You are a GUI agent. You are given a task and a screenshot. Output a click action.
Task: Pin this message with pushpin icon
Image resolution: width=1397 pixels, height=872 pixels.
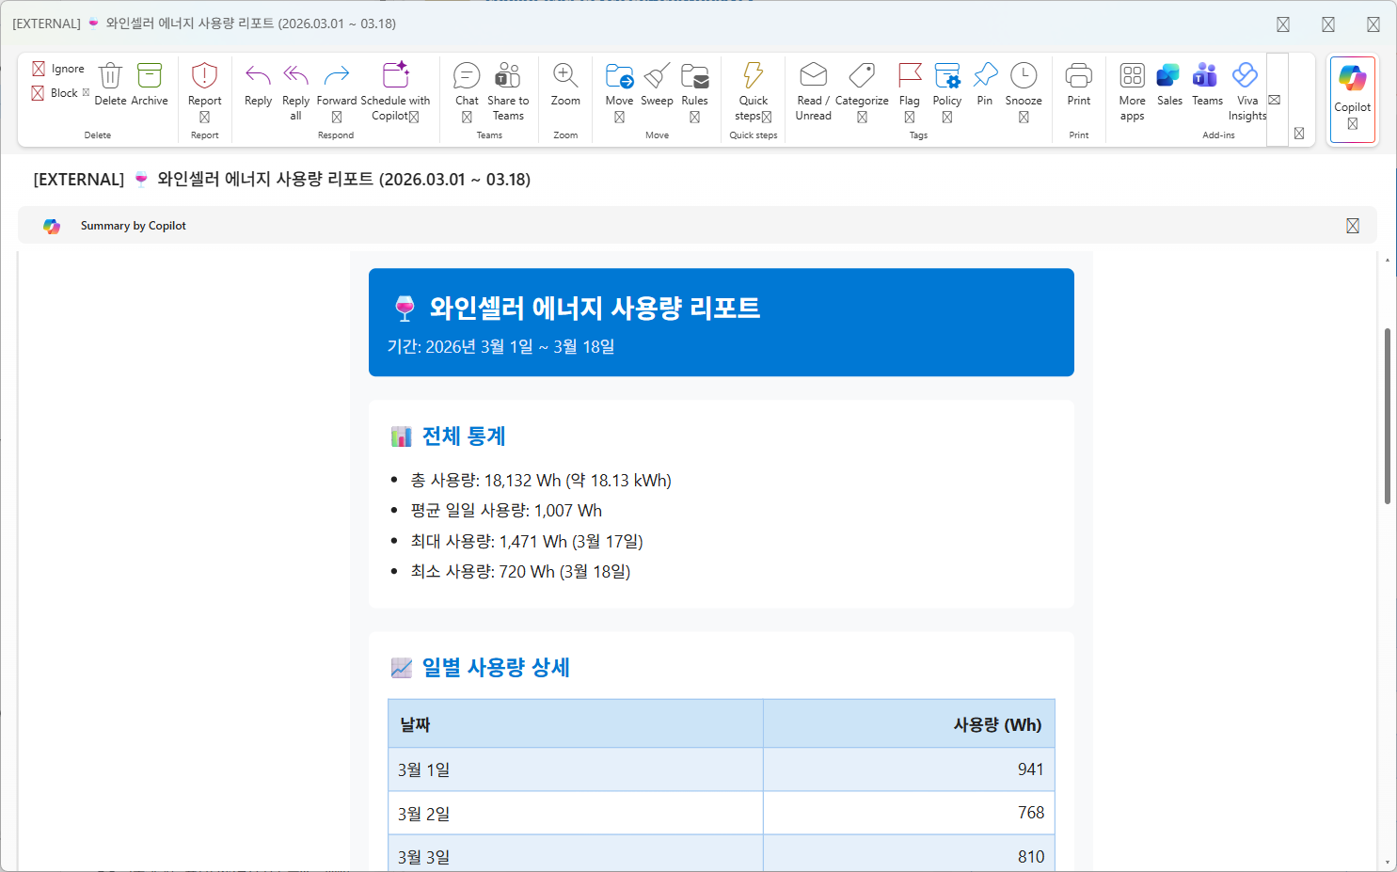(x=985, y=75)
